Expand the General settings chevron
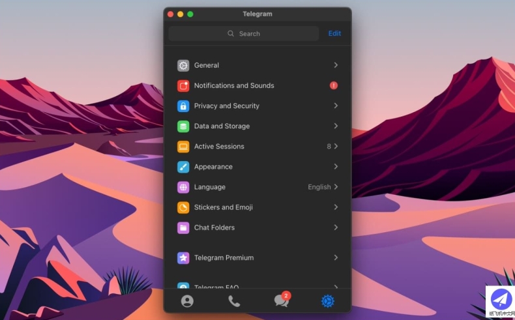Image resolution: width=515 pixels, height=320 pixels. pyautogui.click(x=336, y=65)
